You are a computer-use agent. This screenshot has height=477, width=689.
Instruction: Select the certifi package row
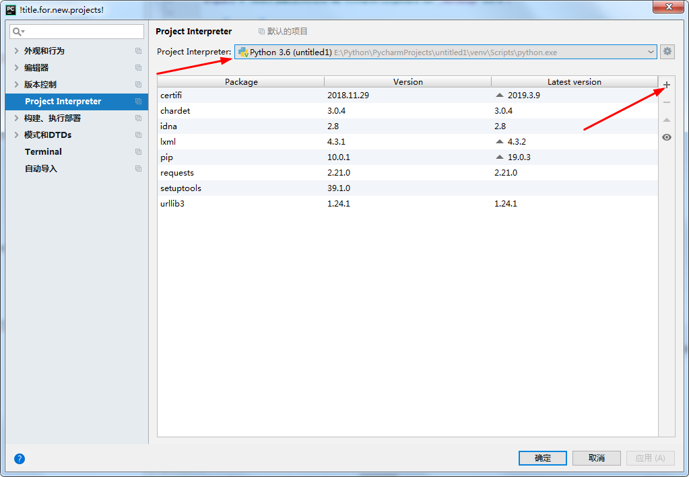point(407,96)
